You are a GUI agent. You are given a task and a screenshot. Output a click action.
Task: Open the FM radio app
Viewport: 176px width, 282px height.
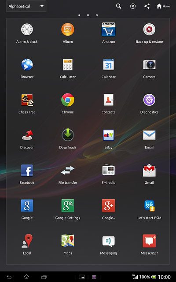tap(109, 170)
